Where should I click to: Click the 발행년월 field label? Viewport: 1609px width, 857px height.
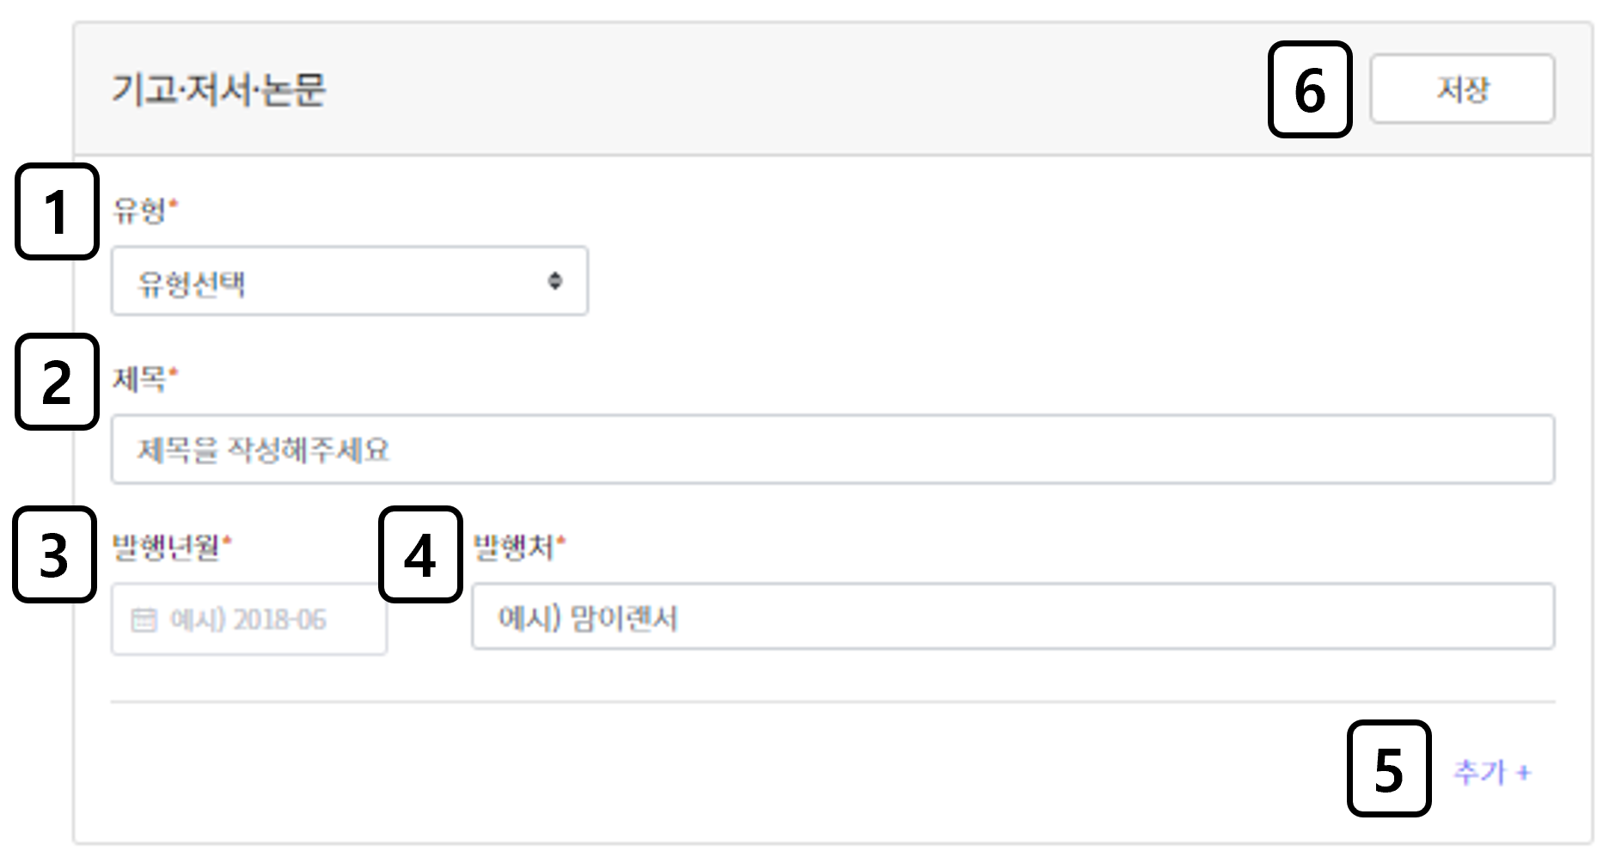tap(167, 547)
